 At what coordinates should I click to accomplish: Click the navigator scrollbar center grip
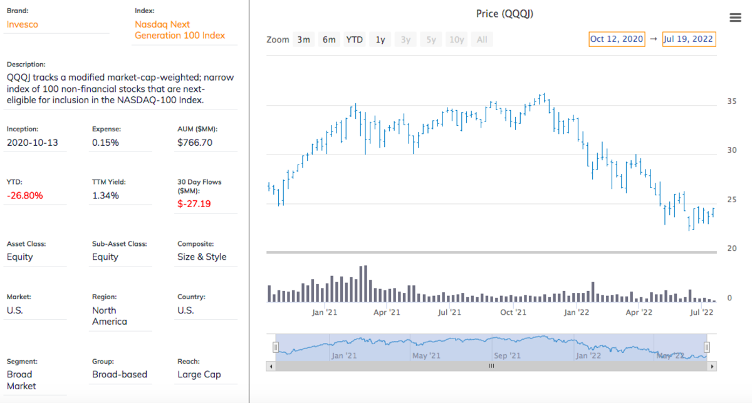pyautogui.click(x=491, y=366)
